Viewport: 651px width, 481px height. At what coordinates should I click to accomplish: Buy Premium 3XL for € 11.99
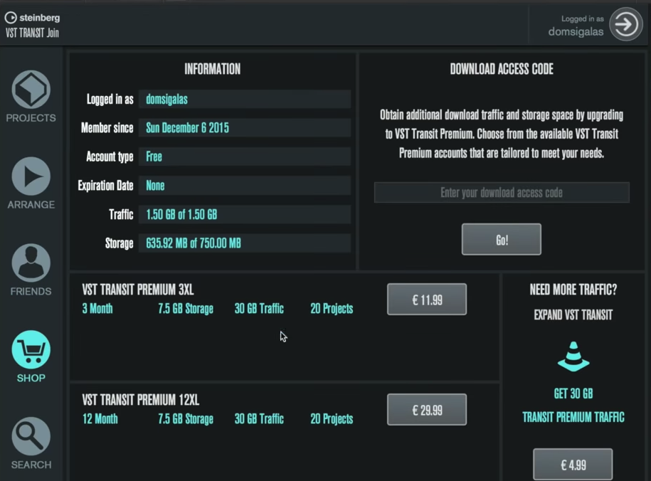(x=427, y=300)
